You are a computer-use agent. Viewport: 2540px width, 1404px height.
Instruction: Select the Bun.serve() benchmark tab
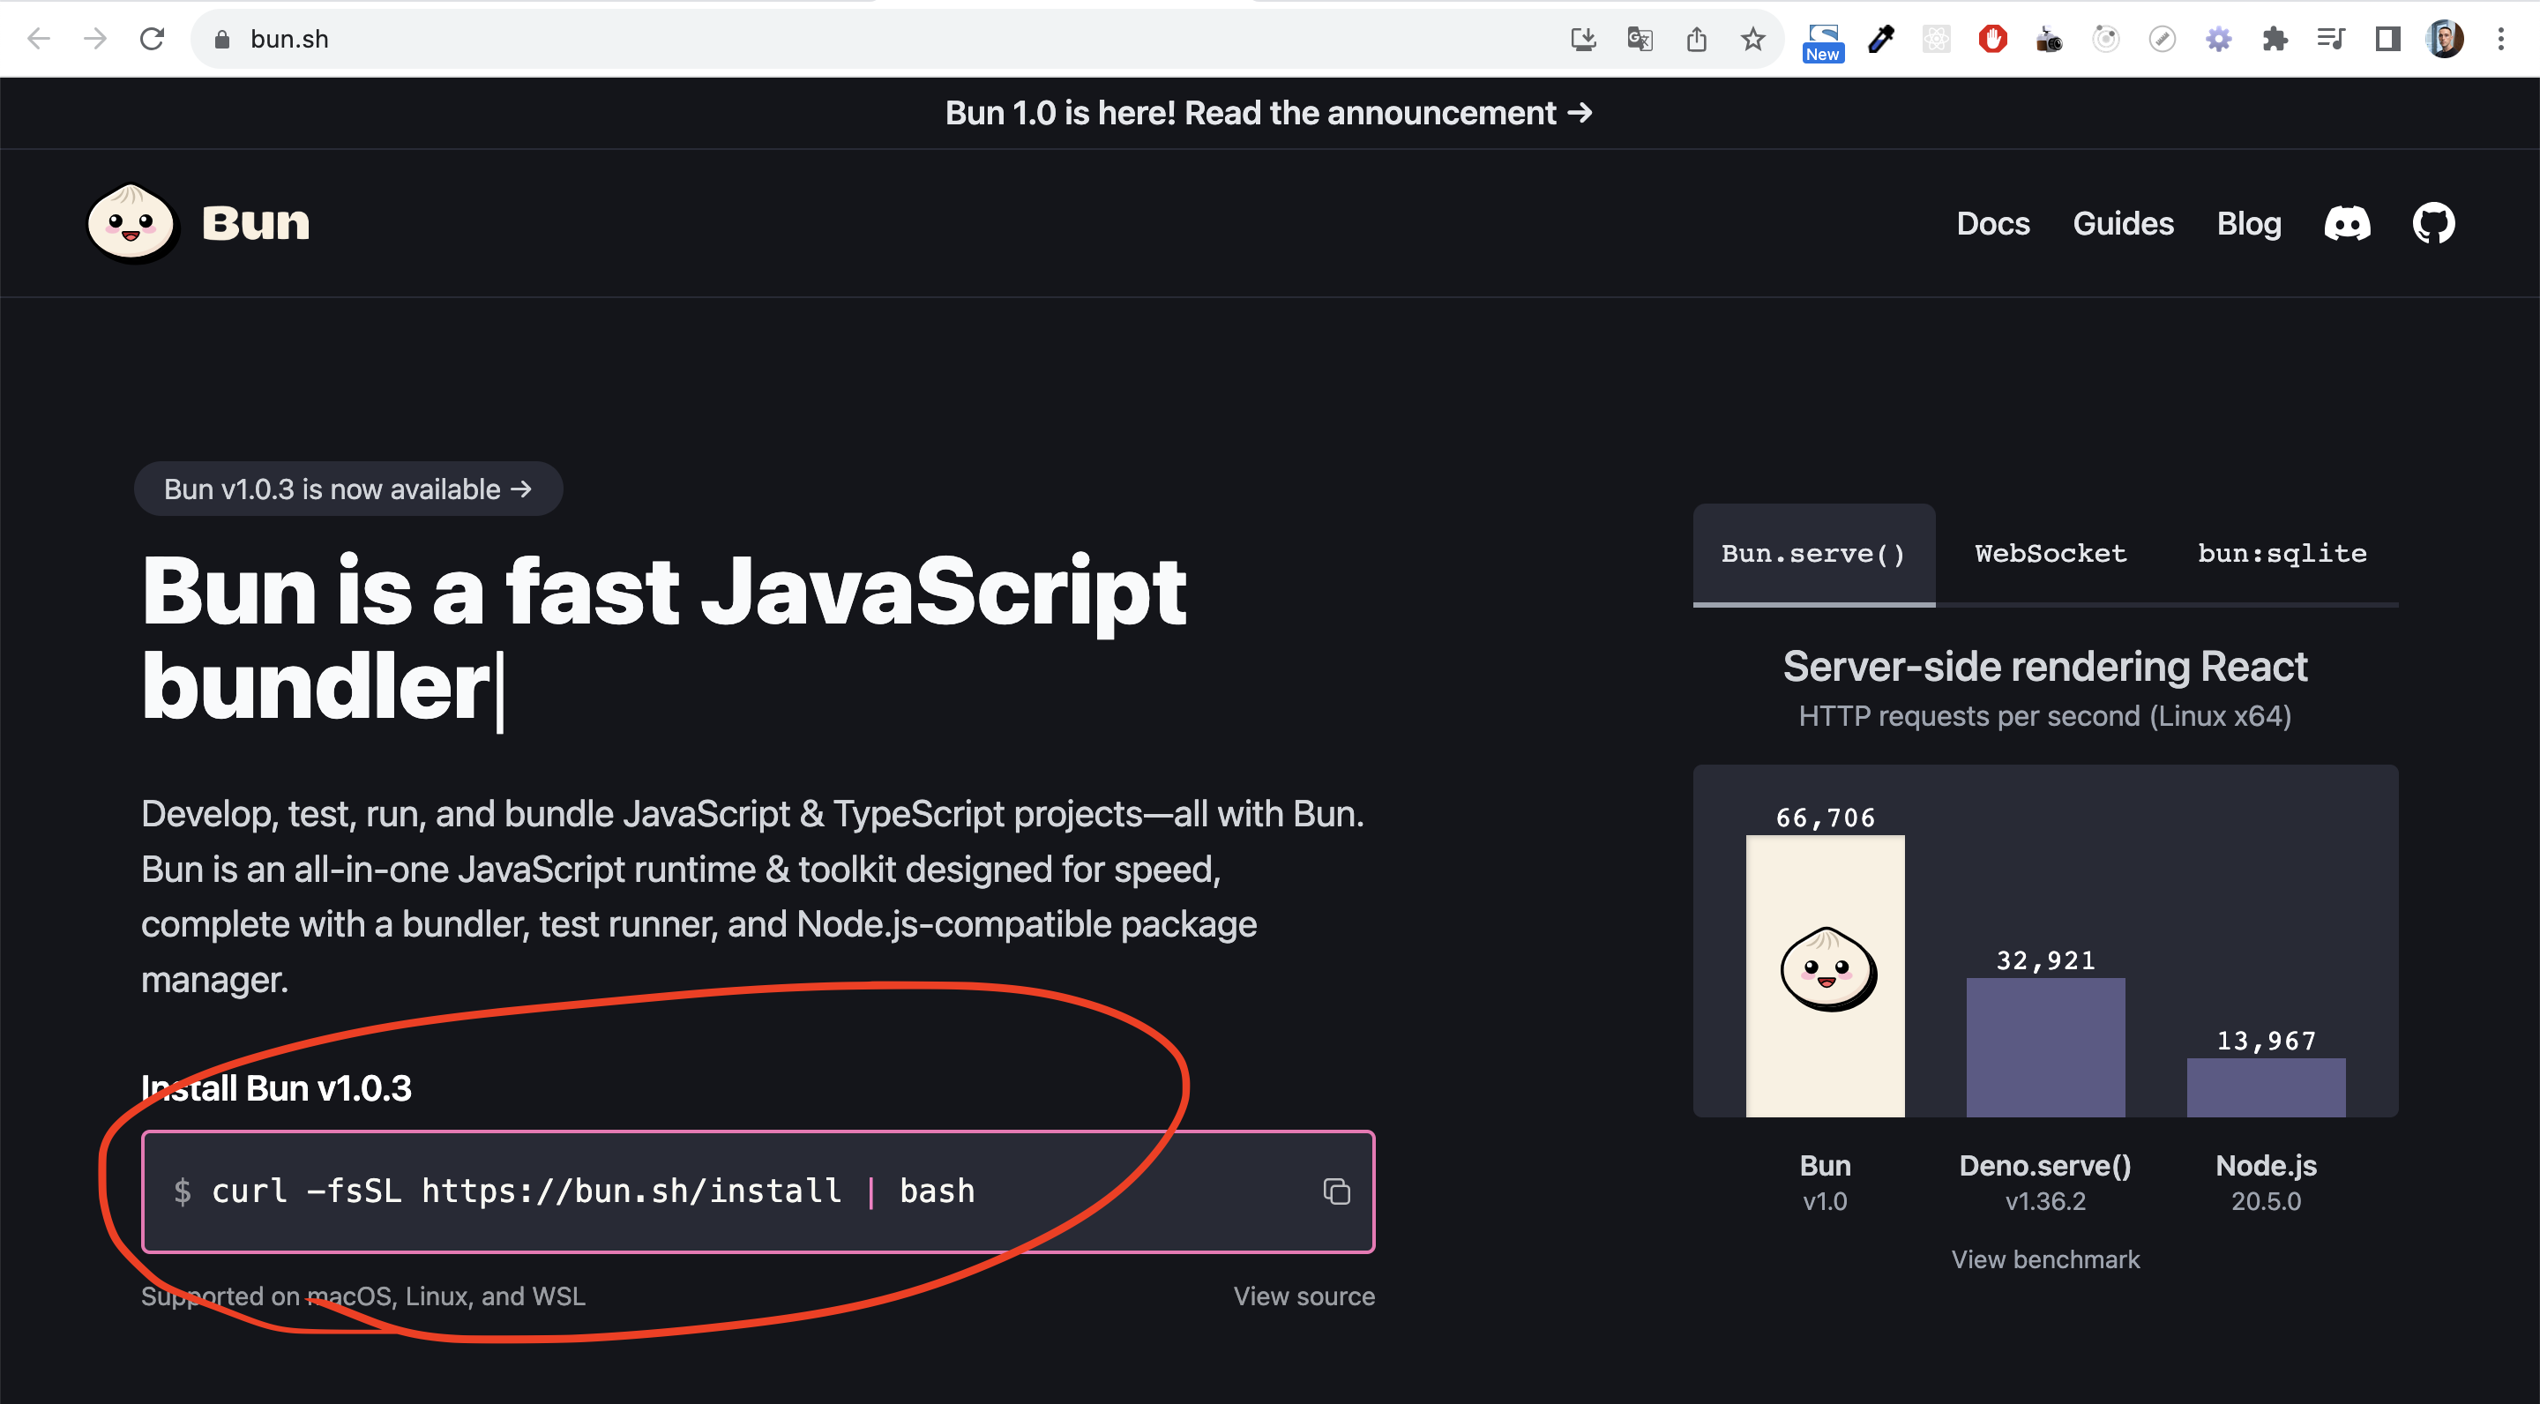point(1813,554)
